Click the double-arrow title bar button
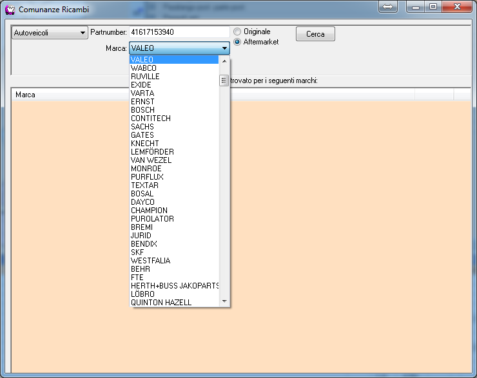This screenshot has height=378, width=477. pyautogui.click(x=388, y=6)
